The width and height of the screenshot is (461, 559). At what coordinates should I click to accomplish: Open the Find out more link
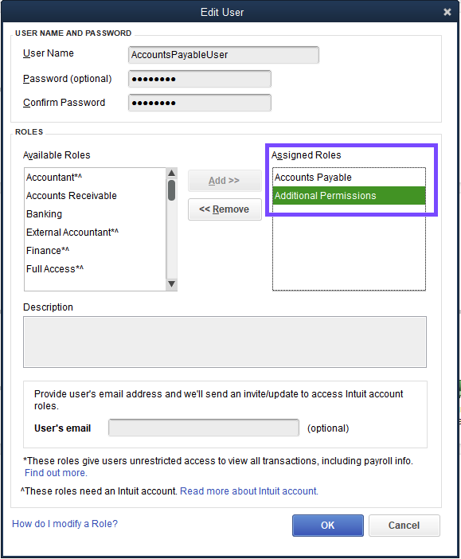click(56, 473)
